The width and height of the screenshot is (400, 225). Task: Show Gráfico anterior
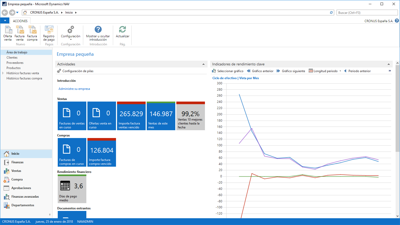click(260, 71)
